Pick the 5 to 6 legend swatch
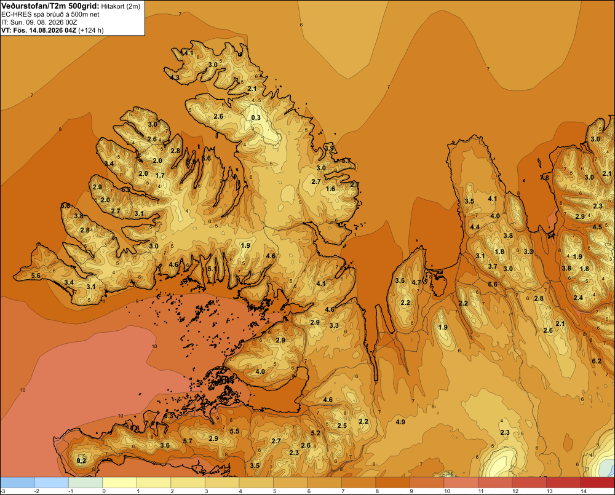This screenshot has width=615, height=495. [290, 482]
